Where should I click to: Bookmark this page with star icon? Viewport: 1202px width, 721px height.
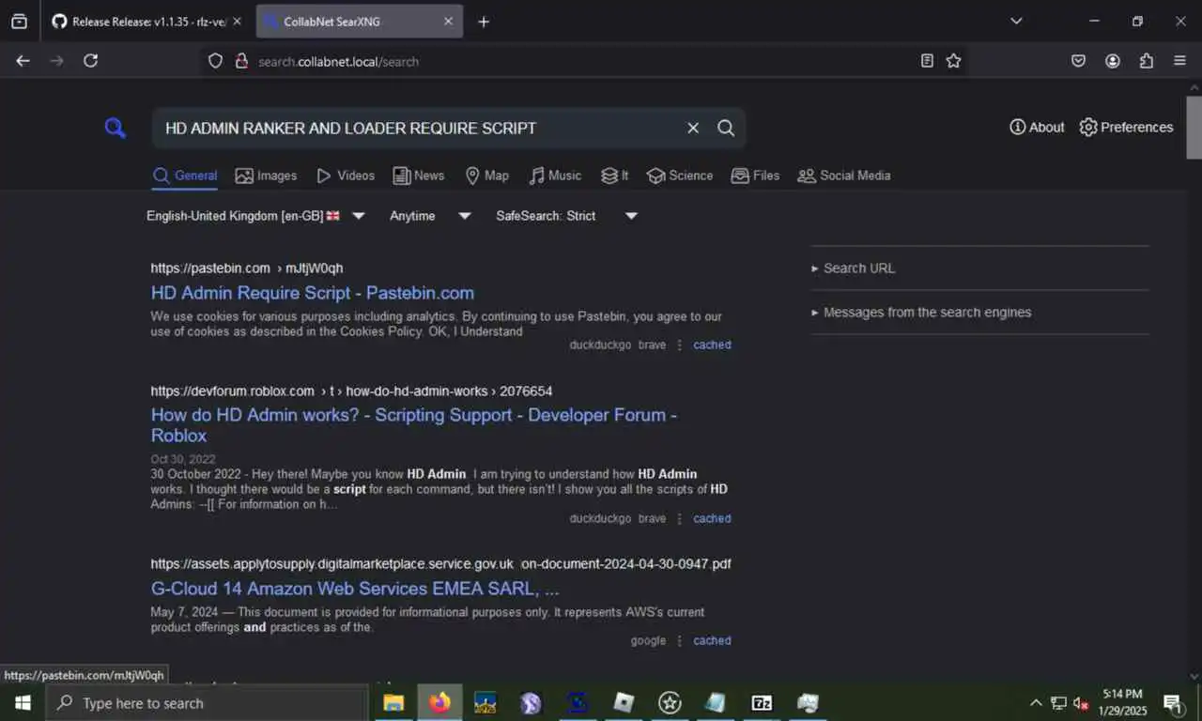point(953,61)
